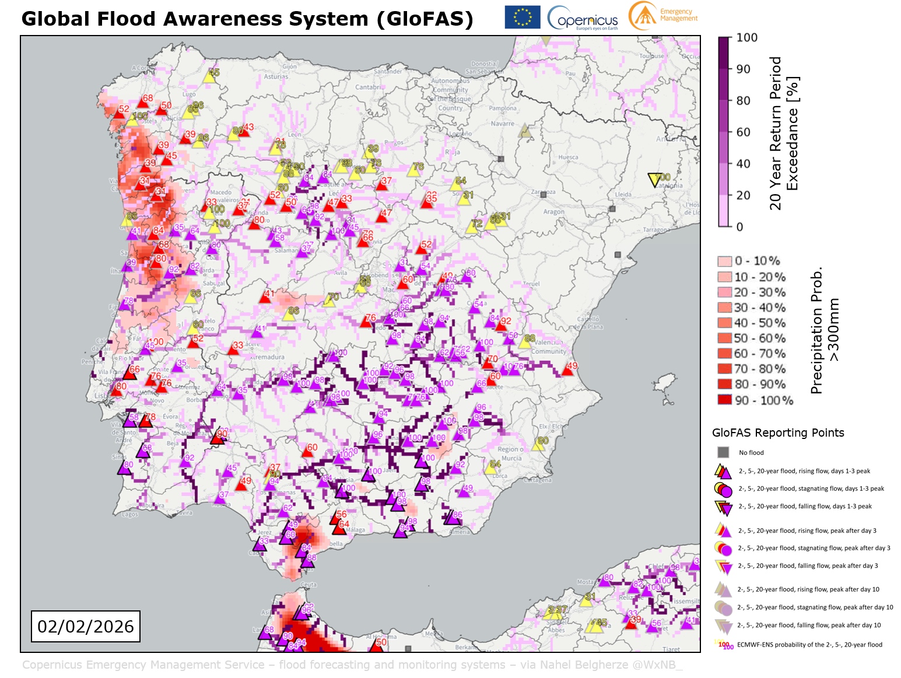Select the gray No flood legend square
This screenshot has height=678, width=901.
723,452
